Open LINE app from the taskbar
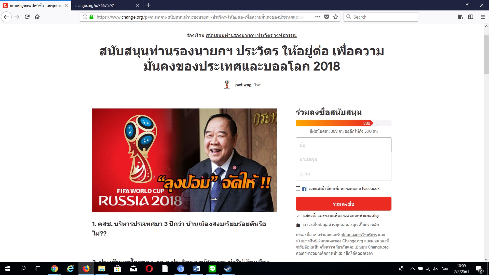 click(212, 269)
